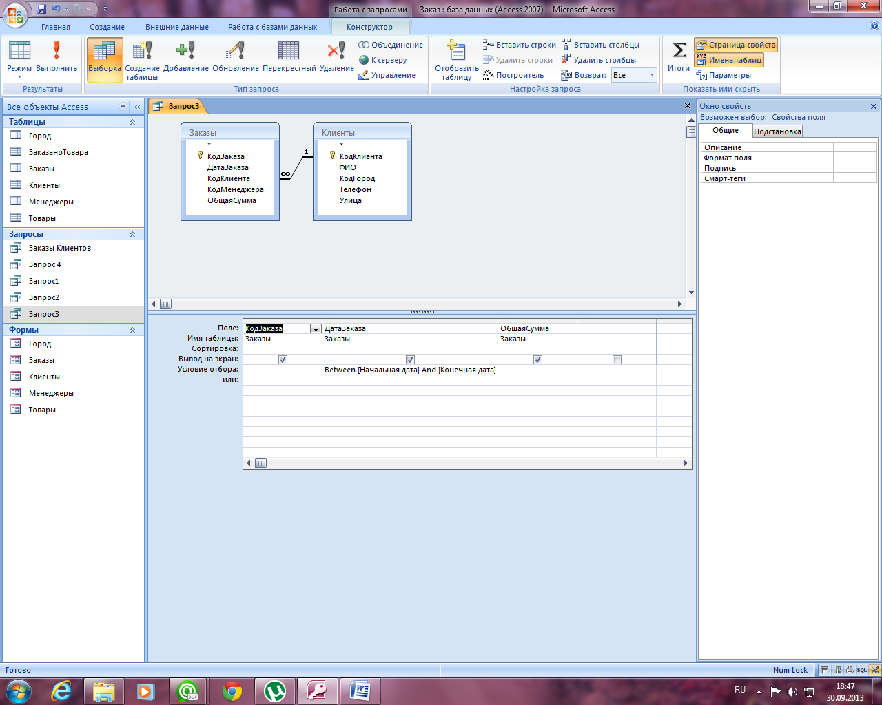Image resolution: width=882 pixels, height=705 pixels.
Task: Select Запрос 4 in navigation
Action: click(45, 264)
